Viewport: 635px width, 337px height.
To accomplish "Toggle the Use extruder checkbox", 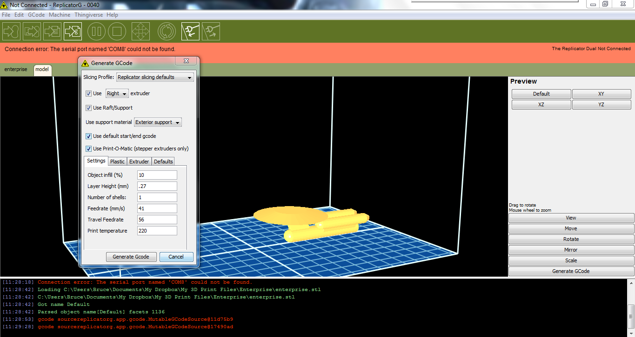I will tap(88, 93).
